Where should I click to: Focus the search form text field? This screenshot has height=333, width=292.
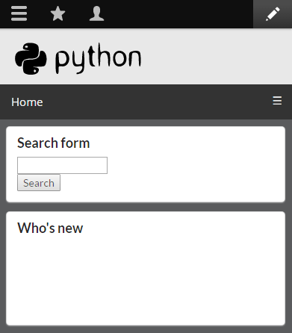pyautogui.click(x=62, y=165)
